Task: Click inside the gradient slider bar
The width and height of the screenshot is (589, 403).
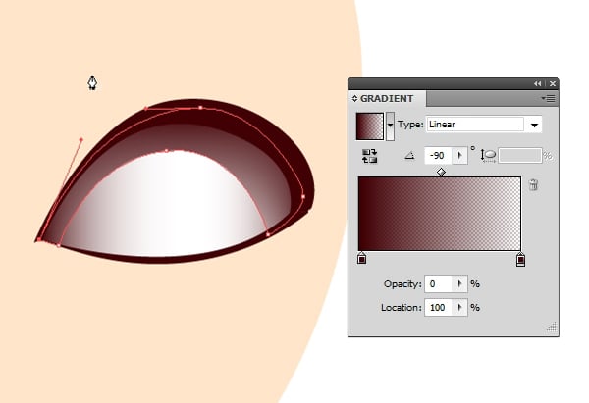Action: 440,213
